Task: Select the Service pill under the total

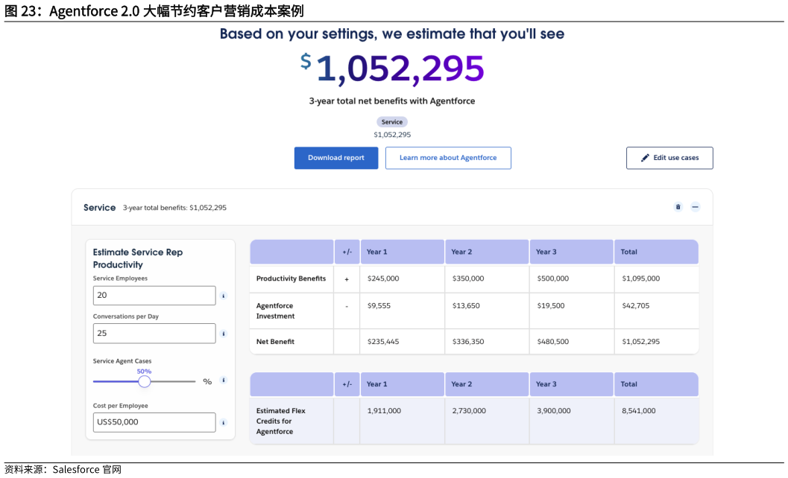Action: [392, 122]
